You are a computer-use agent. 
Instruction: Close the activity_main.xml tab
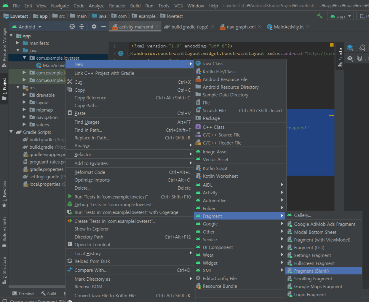click(157, 26)
